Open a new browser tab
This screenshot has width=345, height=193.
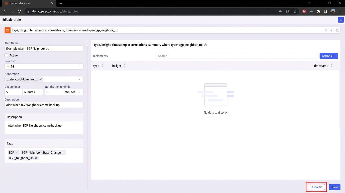point(61,3)
